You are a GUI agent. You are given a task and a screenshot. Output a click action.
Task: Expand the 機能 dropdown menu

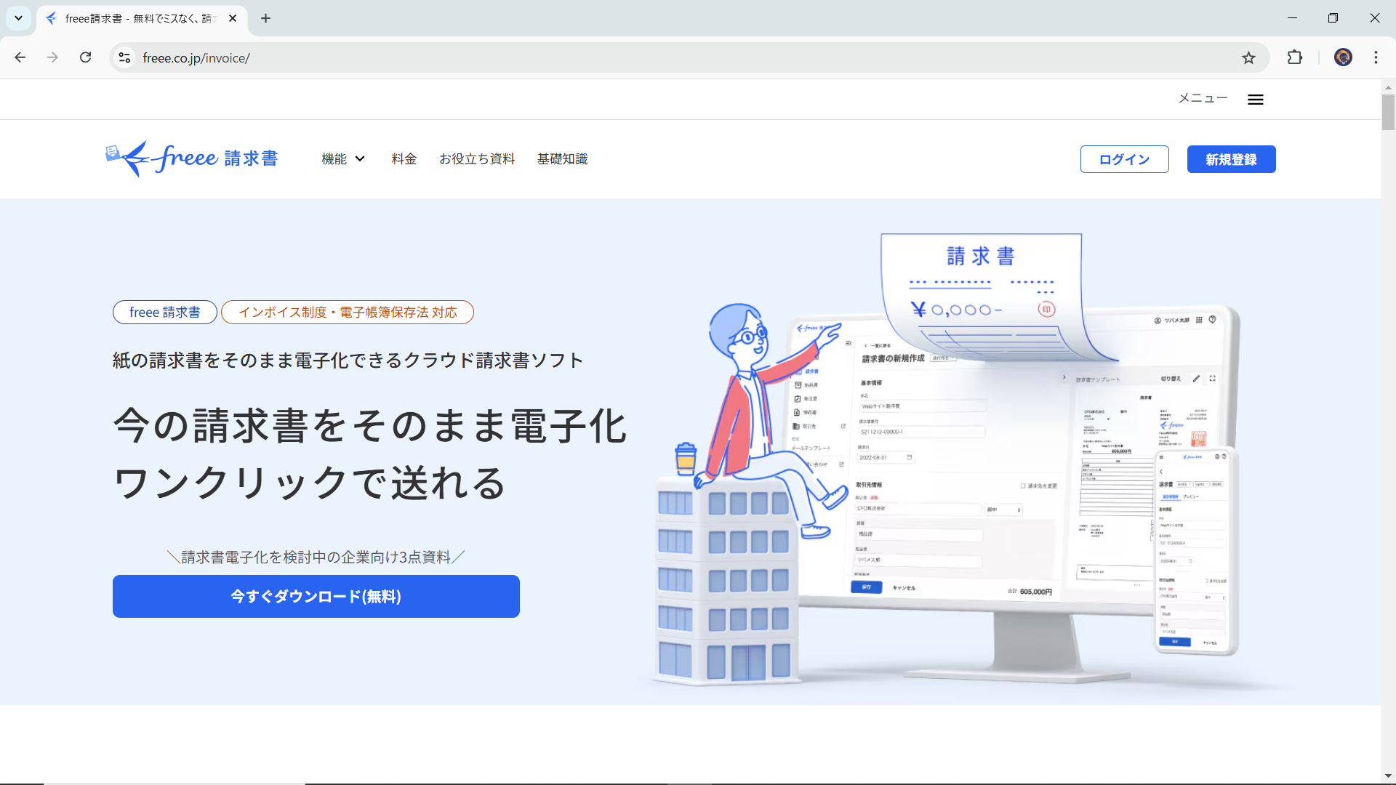coord(342,158)
